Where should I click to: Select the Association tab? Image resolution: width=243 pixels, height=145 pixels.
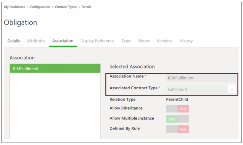coord(62,41)
